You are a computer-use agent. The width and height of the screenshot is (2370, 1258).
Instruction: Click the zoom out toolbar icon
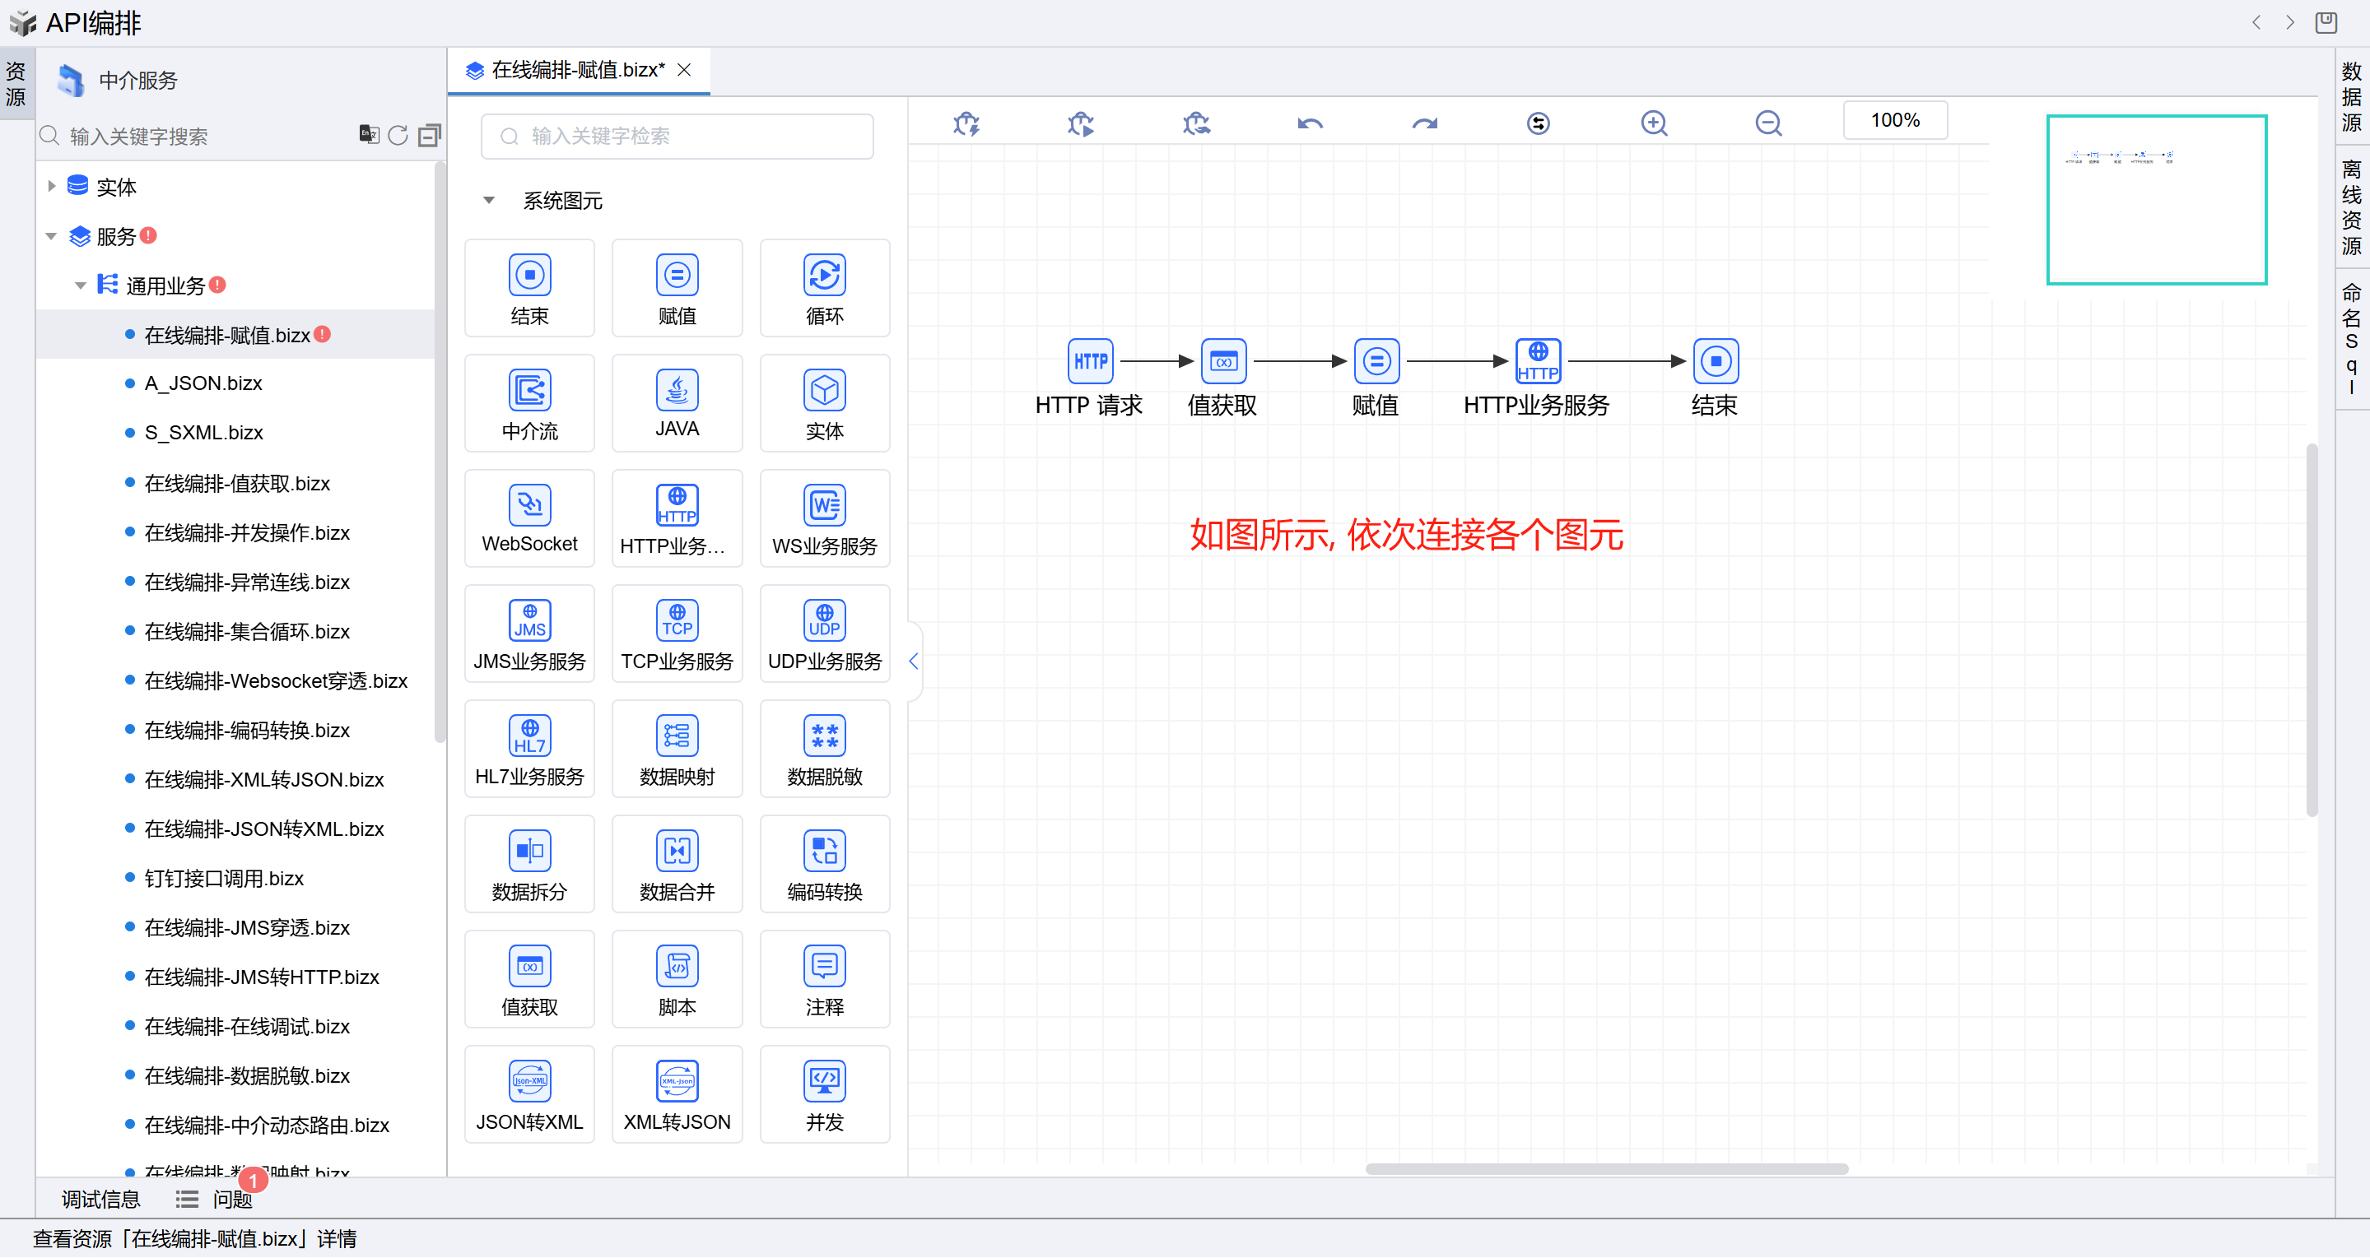pos(1767,123)
